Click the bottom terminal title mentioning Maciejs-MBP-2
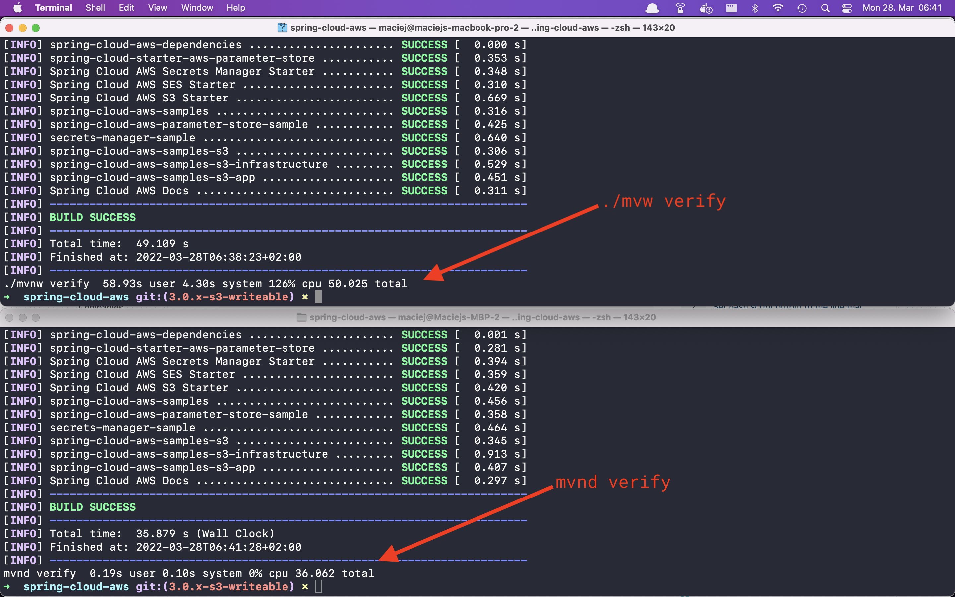Viewport: 955px width, 597px height. click(x=482, y=317)
